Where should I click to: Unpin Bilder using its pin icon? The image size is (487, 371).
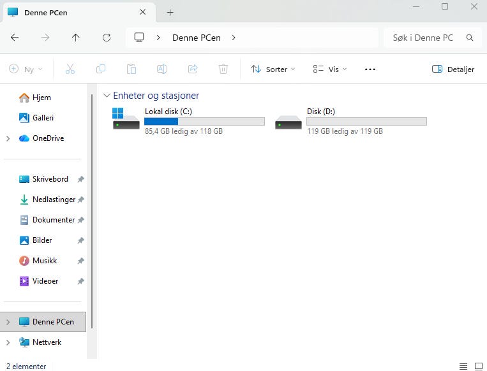(81, 240)
